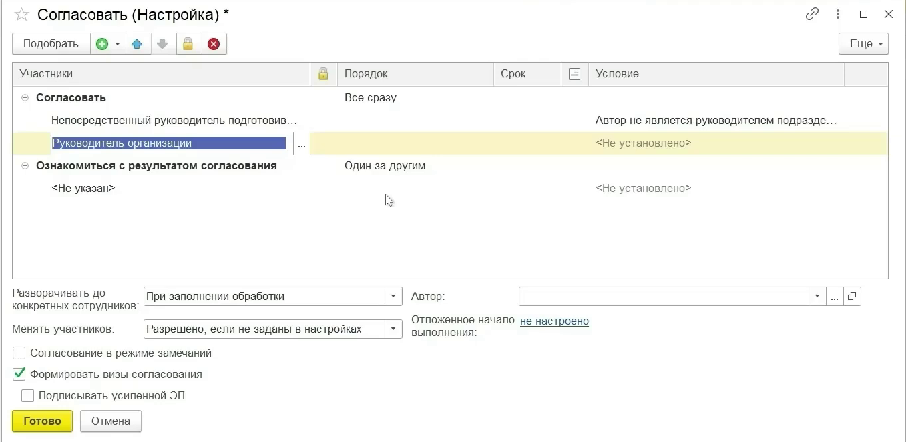Open the Автор field form icon

852,297
